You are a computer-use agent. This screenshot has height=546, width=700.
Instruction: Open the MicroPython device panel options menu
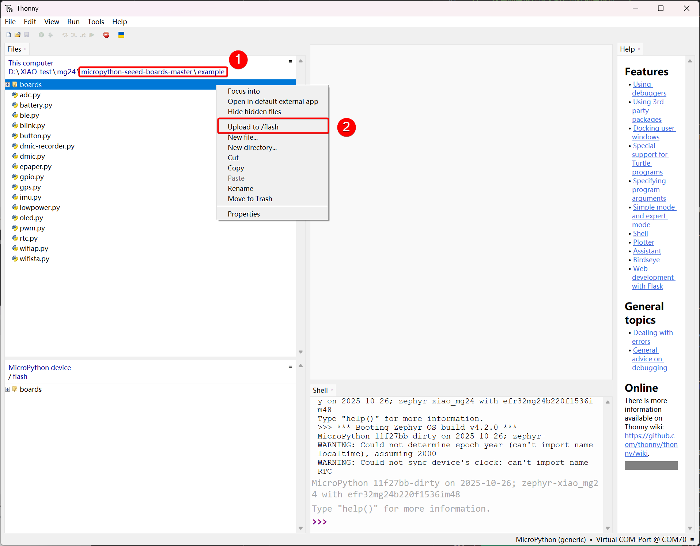(290, 366)
